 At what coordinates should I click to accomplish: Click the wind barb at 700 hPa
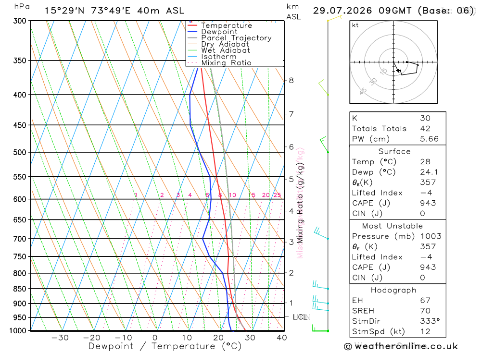321,233
